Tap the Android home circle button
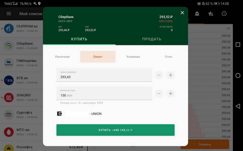 click(x=238, y=75)
